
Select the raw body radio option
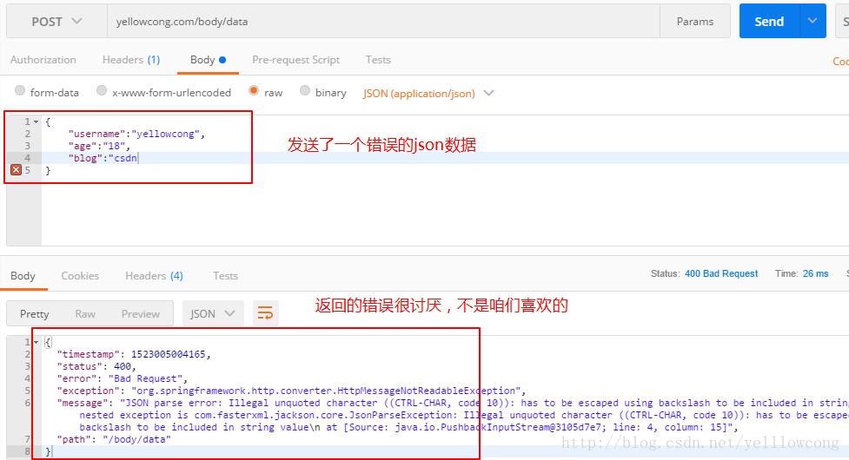tap(254, 91)
